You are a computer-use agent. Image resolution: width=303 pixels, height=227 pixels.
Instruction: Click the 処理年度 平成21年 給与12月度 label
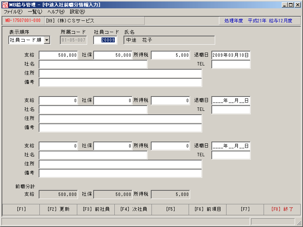pos(258,21)
